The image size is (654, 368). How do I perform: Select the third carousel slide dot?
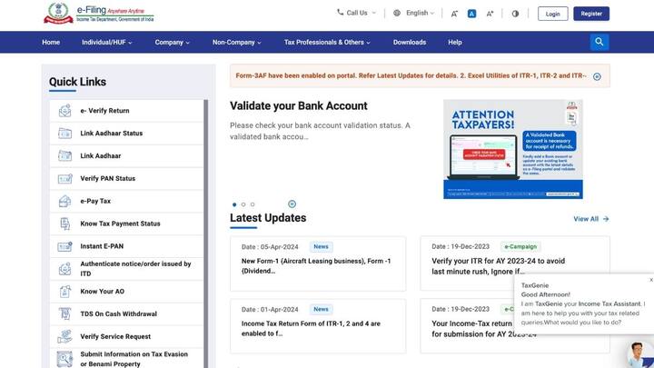[x=253, y=204]
